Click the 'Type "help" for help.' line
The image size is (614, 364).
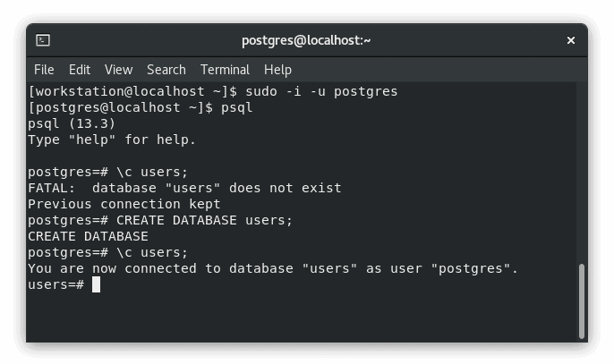click(112, 140)
